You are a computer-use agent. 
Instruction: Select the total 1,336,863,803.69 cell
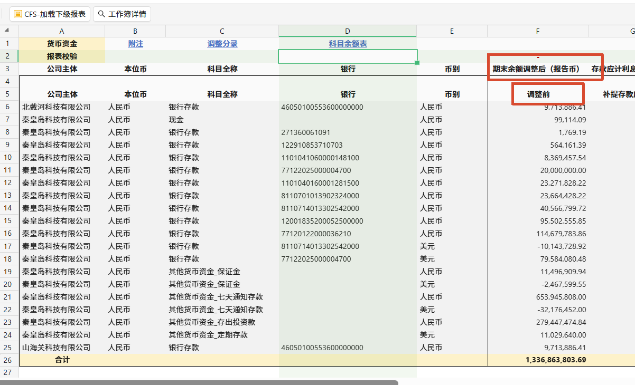tap(538, 360)
